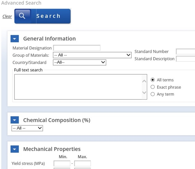The width and height of the screenshot is (195, 169).
Task: Collapse the Mechanical Properties section
Action: [15, 149]
